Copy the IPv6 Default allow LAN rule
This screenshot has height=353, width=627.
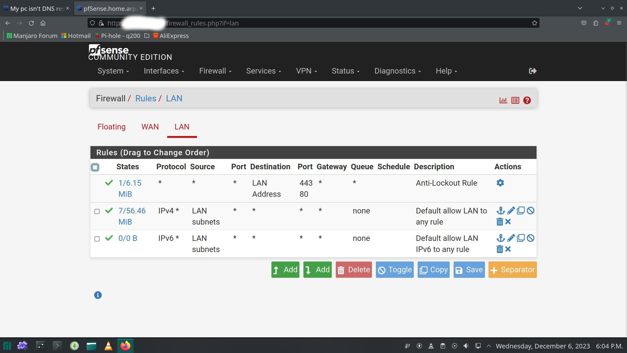(x=521, y=238)
